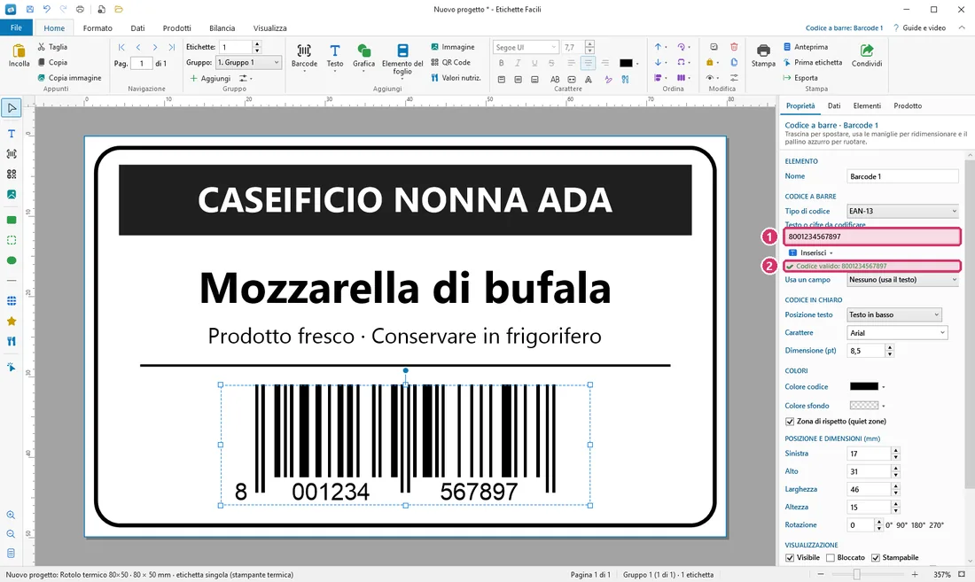This screenshot has height=582, width=975.
Task: Click the red trash delete icon
Action: 734,47
